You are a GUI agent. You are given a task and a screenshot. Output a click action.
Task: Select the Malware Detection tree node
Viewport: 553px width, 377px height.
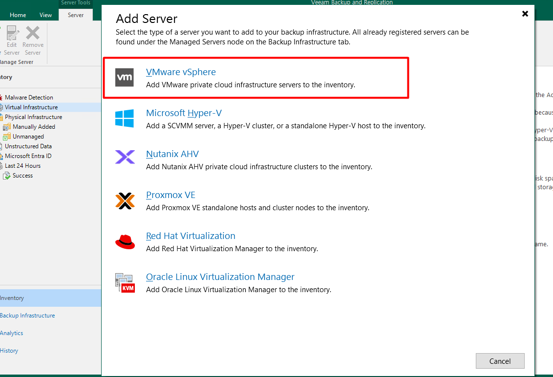[29, 98]
